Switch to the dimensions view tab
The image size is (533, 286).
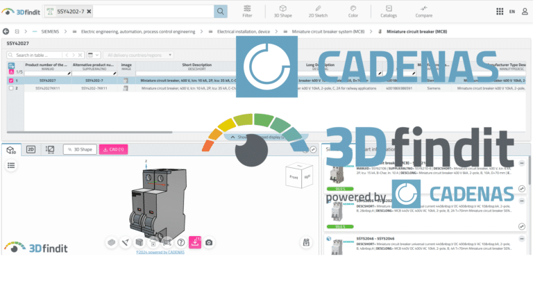(50, 149)
